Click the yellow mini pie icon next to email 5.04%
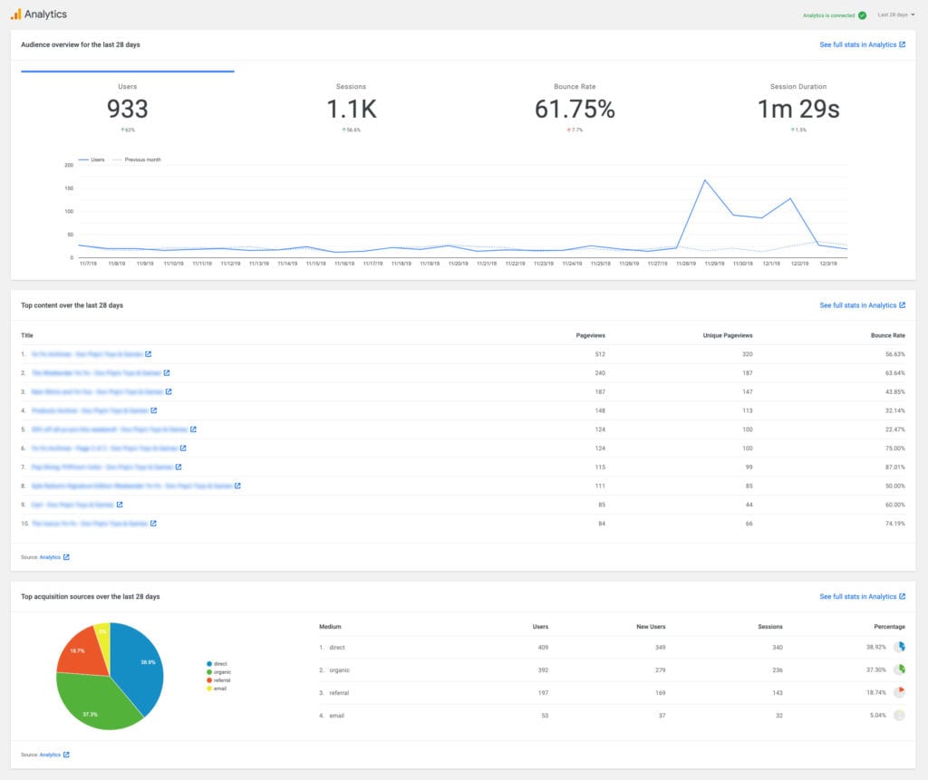Viewport: 928px width, 780px height. (901, 715)
